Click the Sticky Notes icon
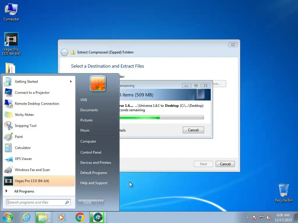This screenshot has height=223, width=298. 8,115
